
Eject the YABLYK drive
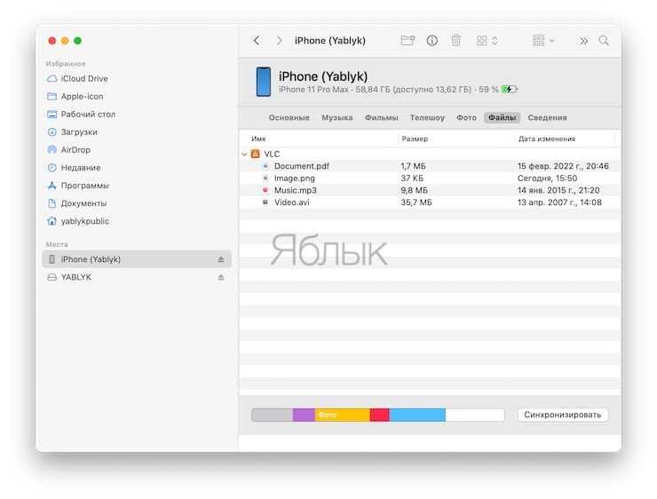point(221,277)
